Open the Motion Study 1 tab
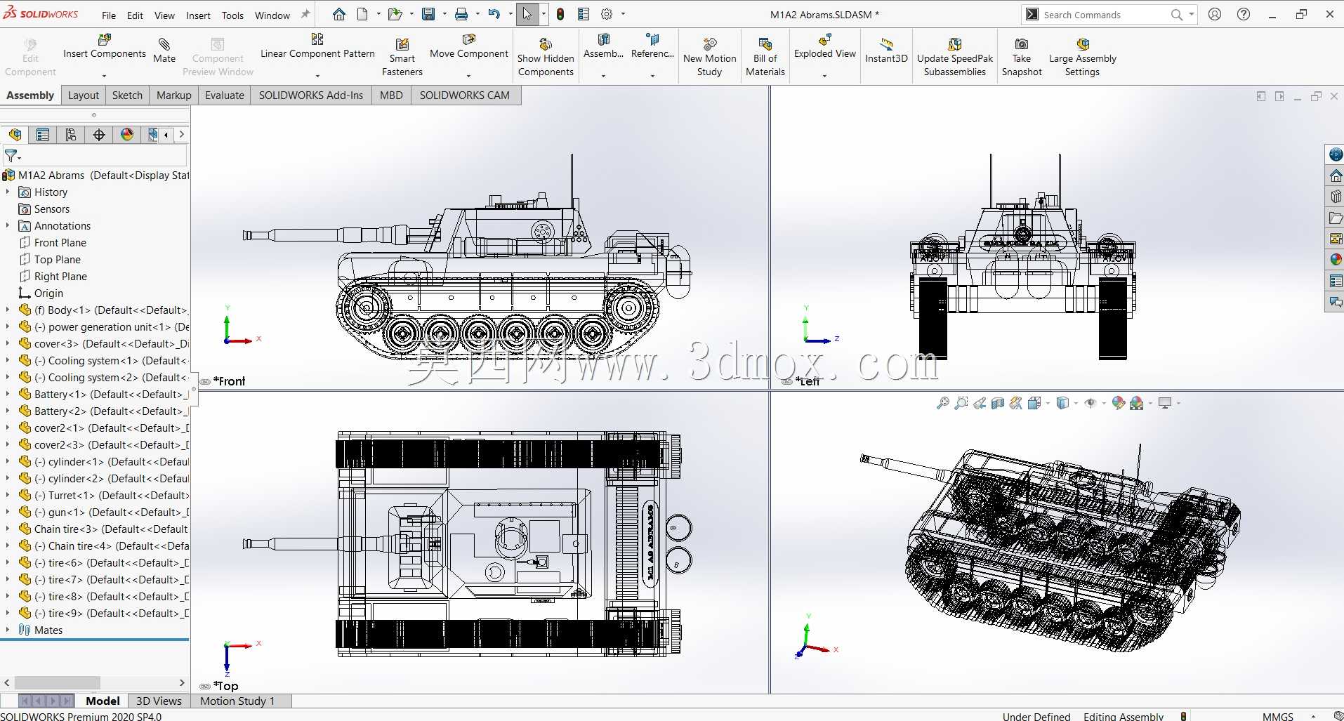1344x721 pixels. coord(237,701)
